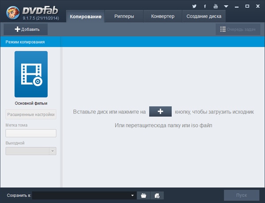Click the Метка тома text field
265x203 pixels.
pyautogui.click(x=31, y=133)
